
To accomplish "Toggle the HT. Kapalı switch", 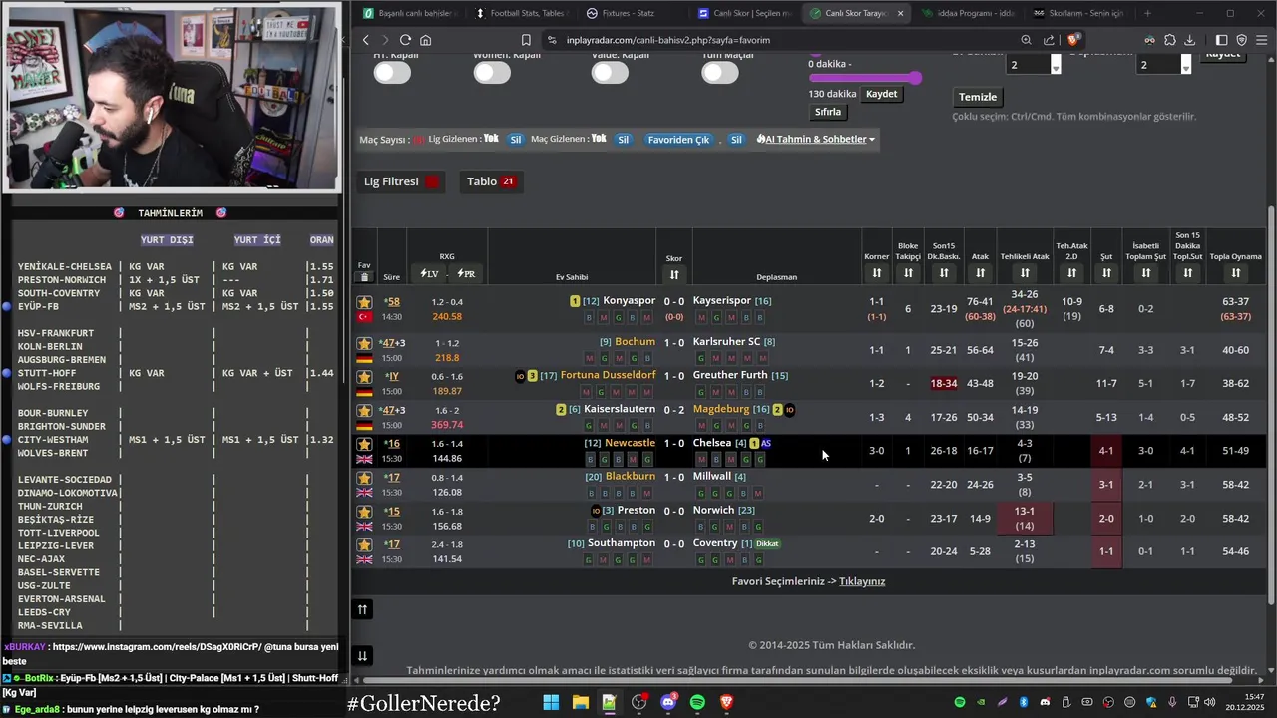I will [x=392, y=73].
